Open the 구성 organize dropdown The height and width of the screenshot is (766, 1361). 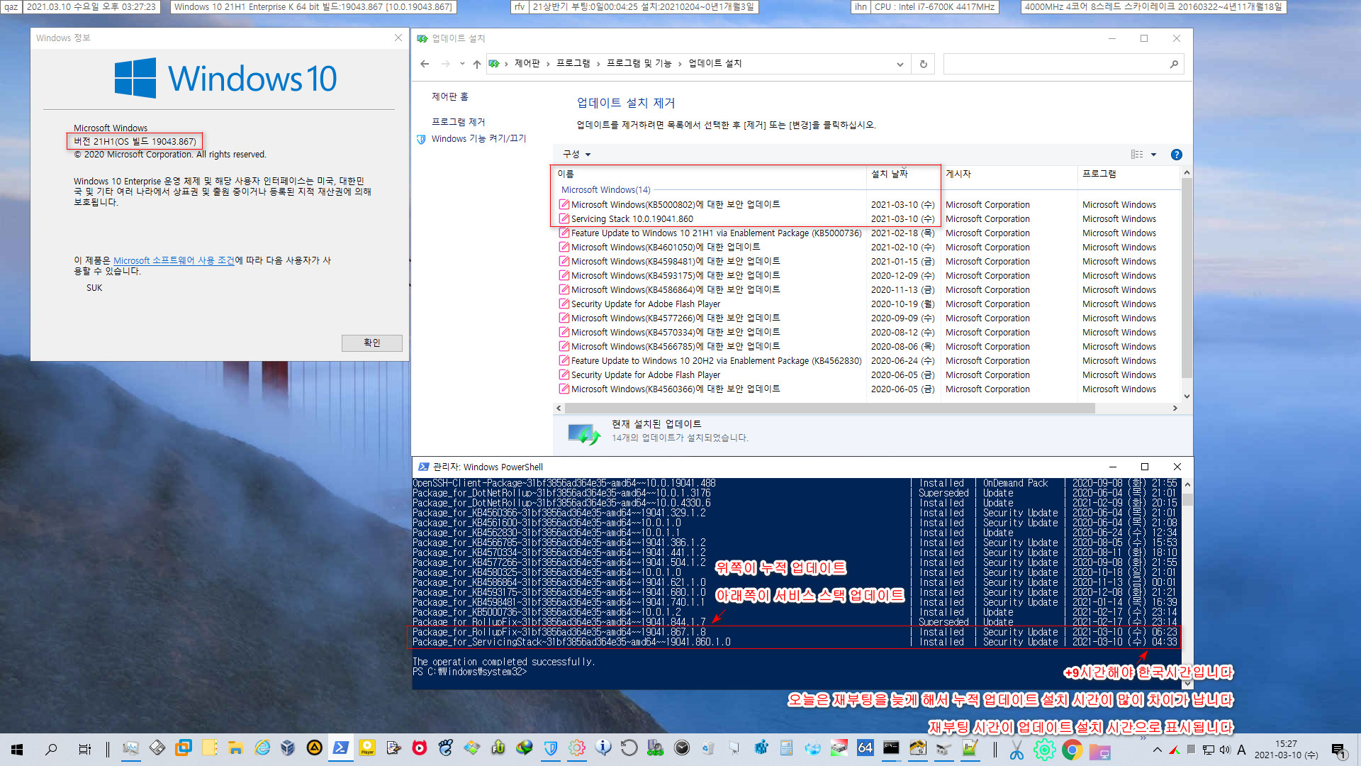576,155
